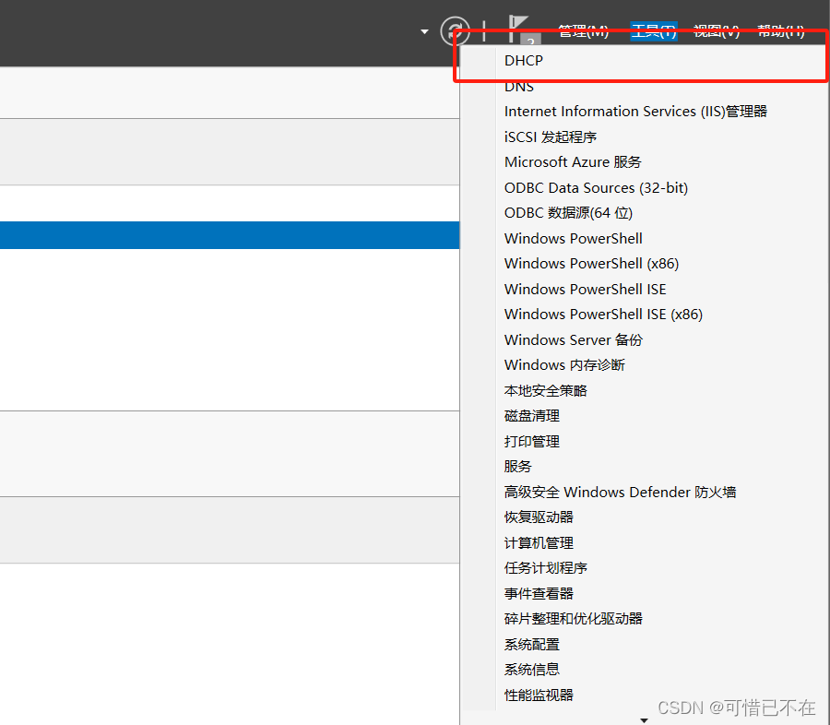Click the dropdown arrow left of refresh

(x=423, y=30)
